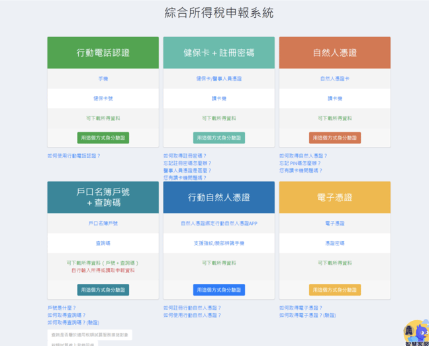This screenshot has width=429, height=346.
Task: Click 可下載所得資料 in 行動電話認證 card
Action: [x=103, y=118]
